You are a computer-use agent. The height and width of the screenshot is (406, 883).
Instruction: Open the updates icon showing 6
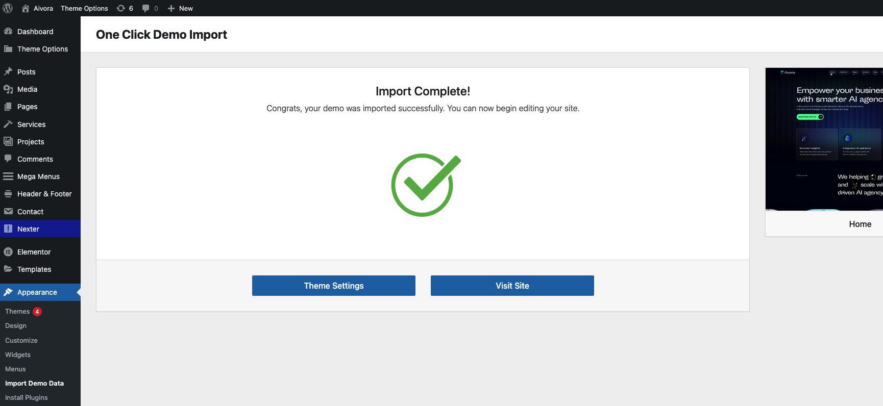point(121,8)
